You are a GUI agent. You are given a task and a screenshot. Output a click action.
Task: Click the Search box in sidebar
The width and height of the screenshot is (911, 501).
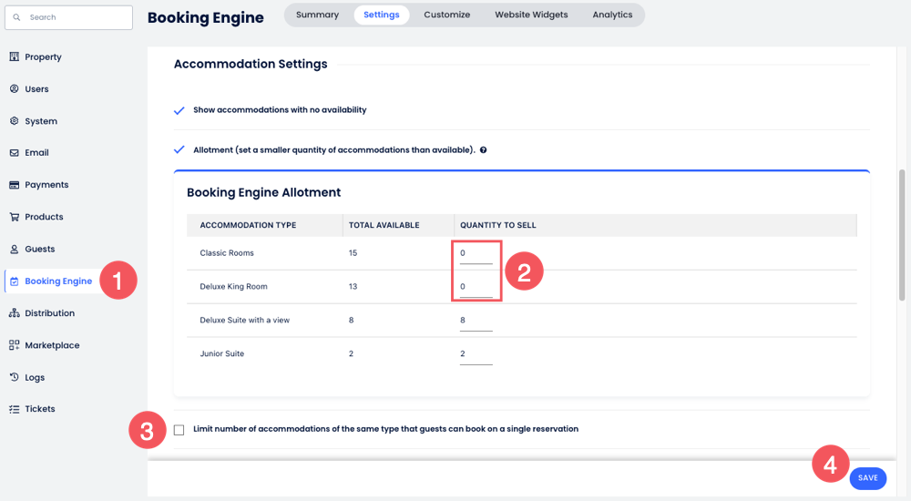pos(68,17)
